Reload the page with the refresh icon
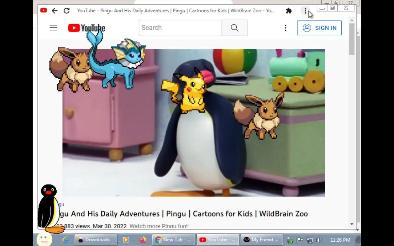 point(66,11)
